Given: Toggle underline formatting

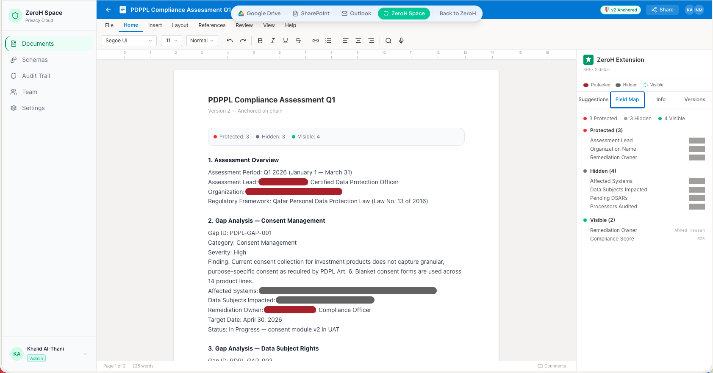Looking at the screenshot, I should coord(286,41).
